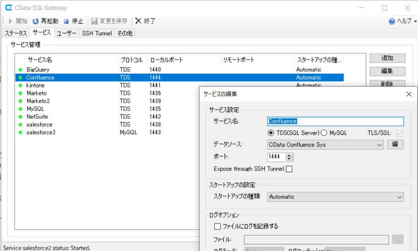Click the port number field 1444
The height and width of the screenshot is (251, 418).
point(276,157)
